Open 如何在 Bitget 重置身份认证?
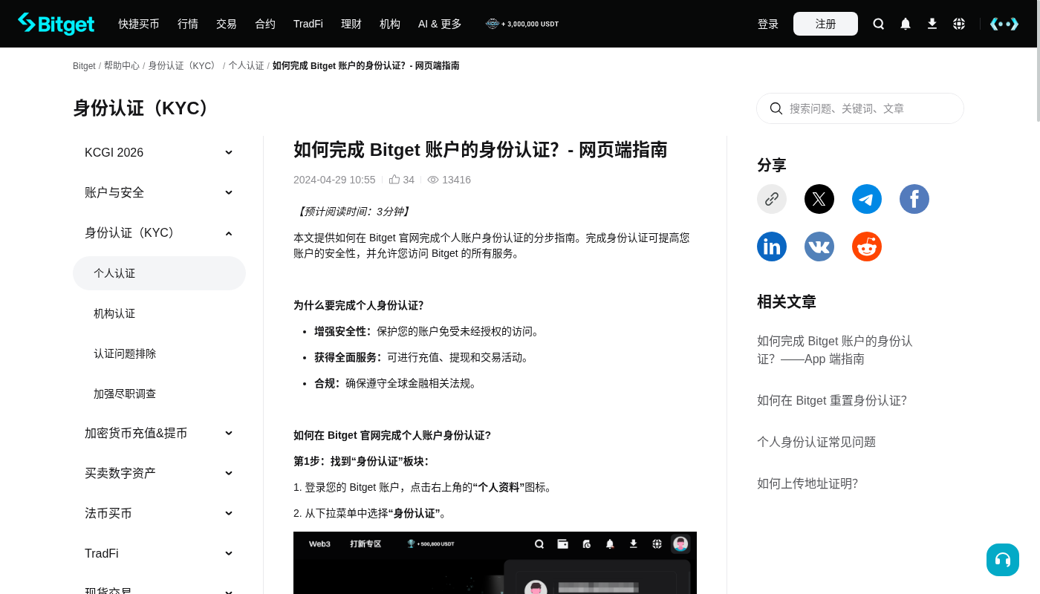The image size is (1040, 594). 832,400
